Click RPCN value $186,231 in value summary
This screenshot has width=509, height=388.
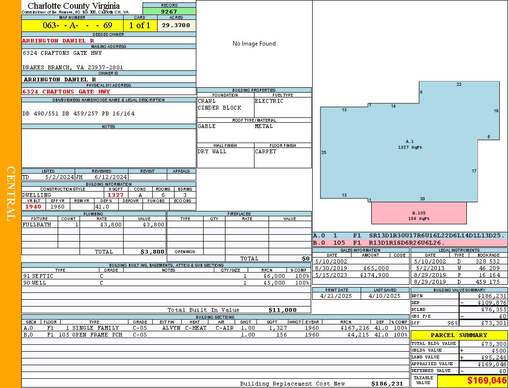tap(492, 296)
